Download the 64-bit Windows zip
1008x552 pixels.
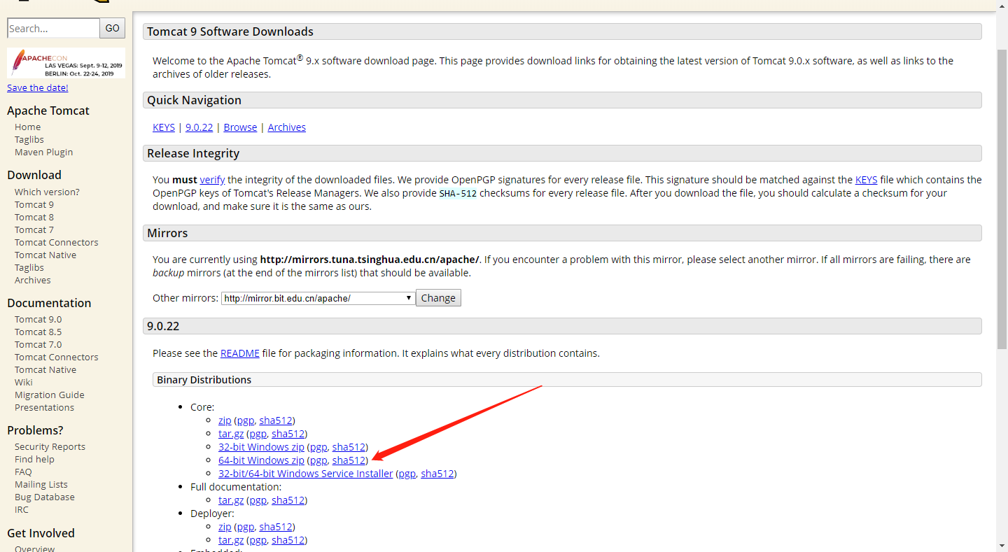click(261, 460)
